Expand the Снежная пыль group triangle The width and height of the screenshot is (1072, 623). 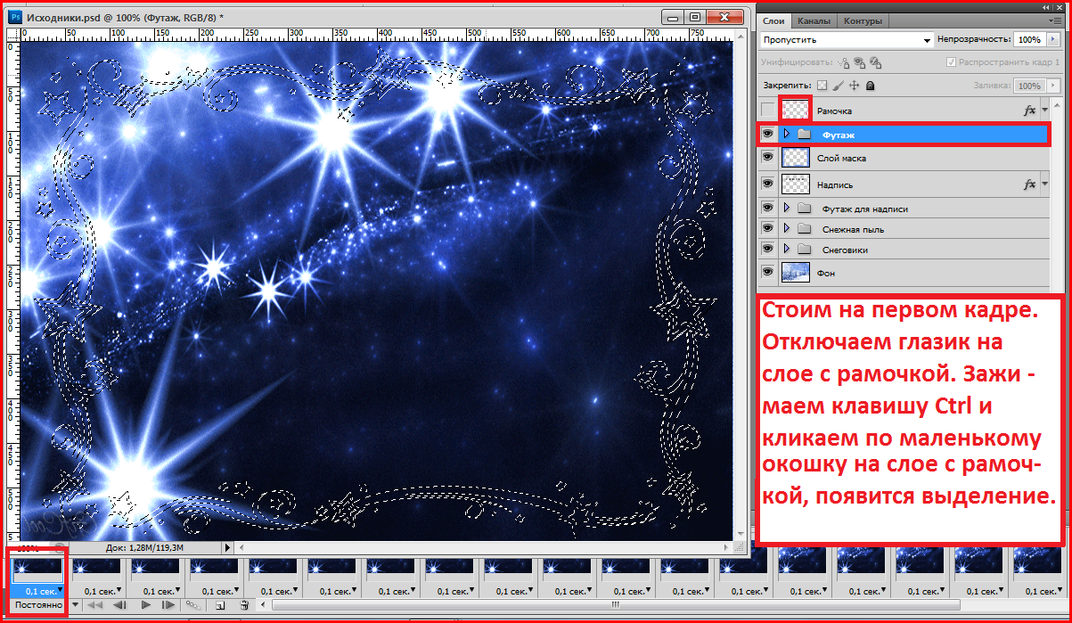pos(786,229)
